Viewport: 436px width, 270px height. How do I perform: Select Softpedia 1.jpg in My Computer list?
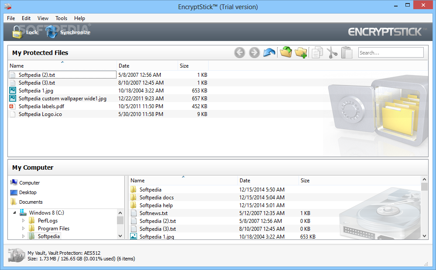click(x=157, y=236)
